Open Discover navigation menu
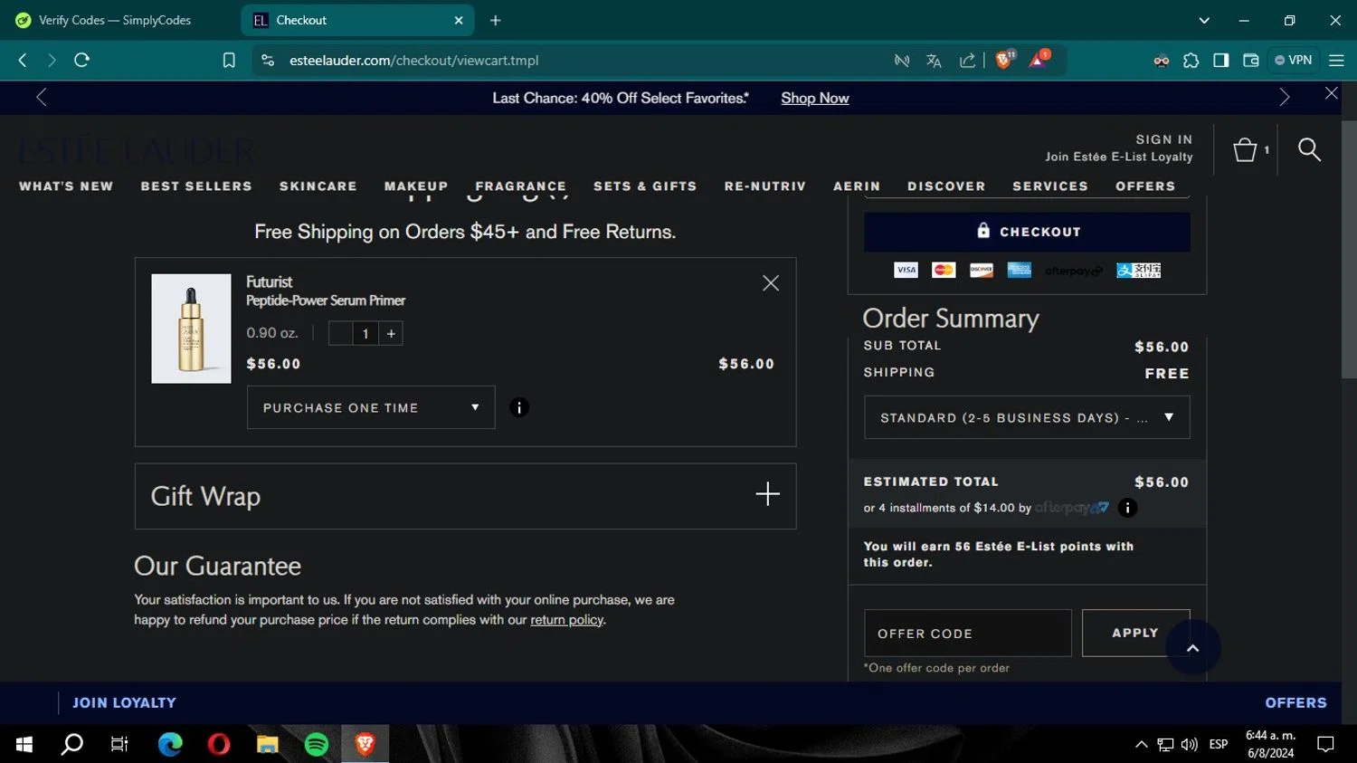 click(x=946, y=186)
